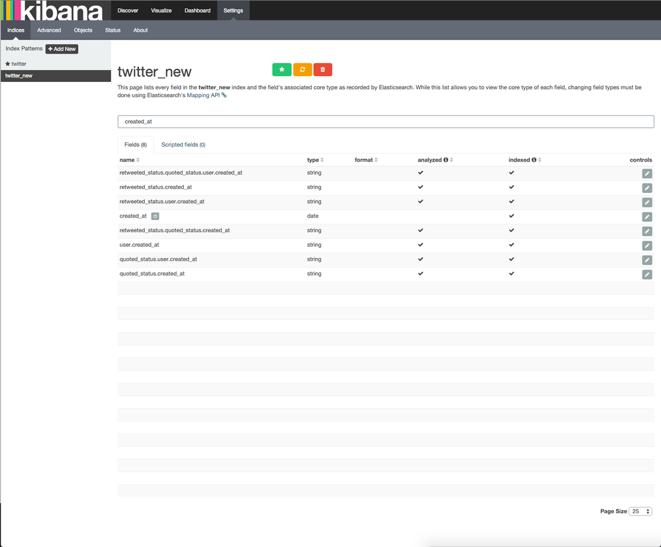Click the clock icon beside created_at
This screenshot has height=547, width=661.
(154, 216)
